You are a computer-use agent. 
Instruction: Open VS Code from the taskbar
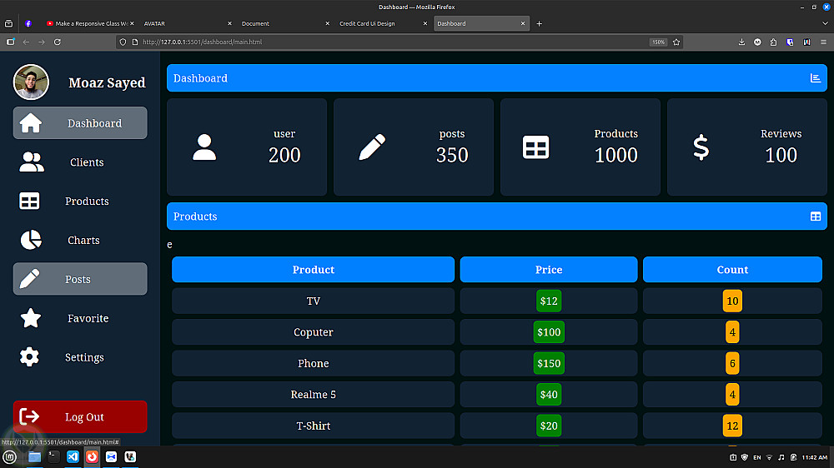[x=73, y=457]
